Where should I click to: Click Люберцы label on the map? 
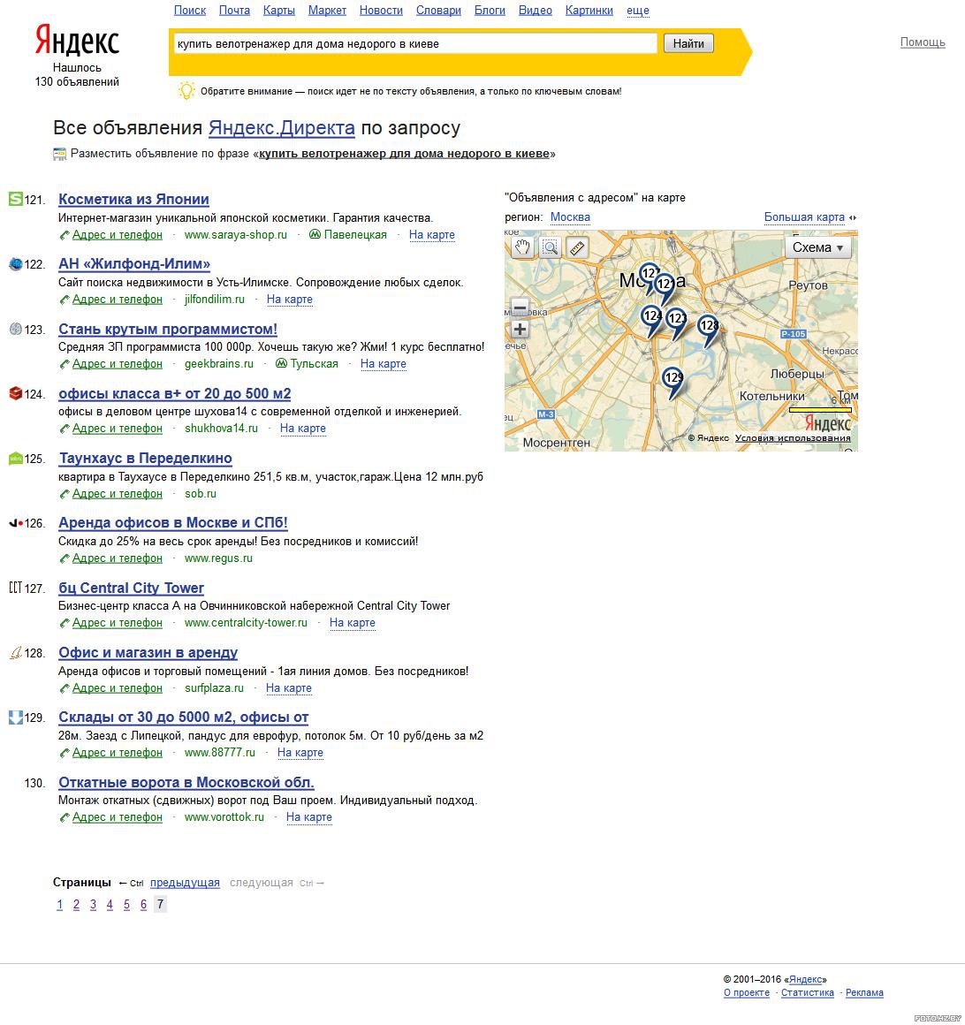[797, 374]
